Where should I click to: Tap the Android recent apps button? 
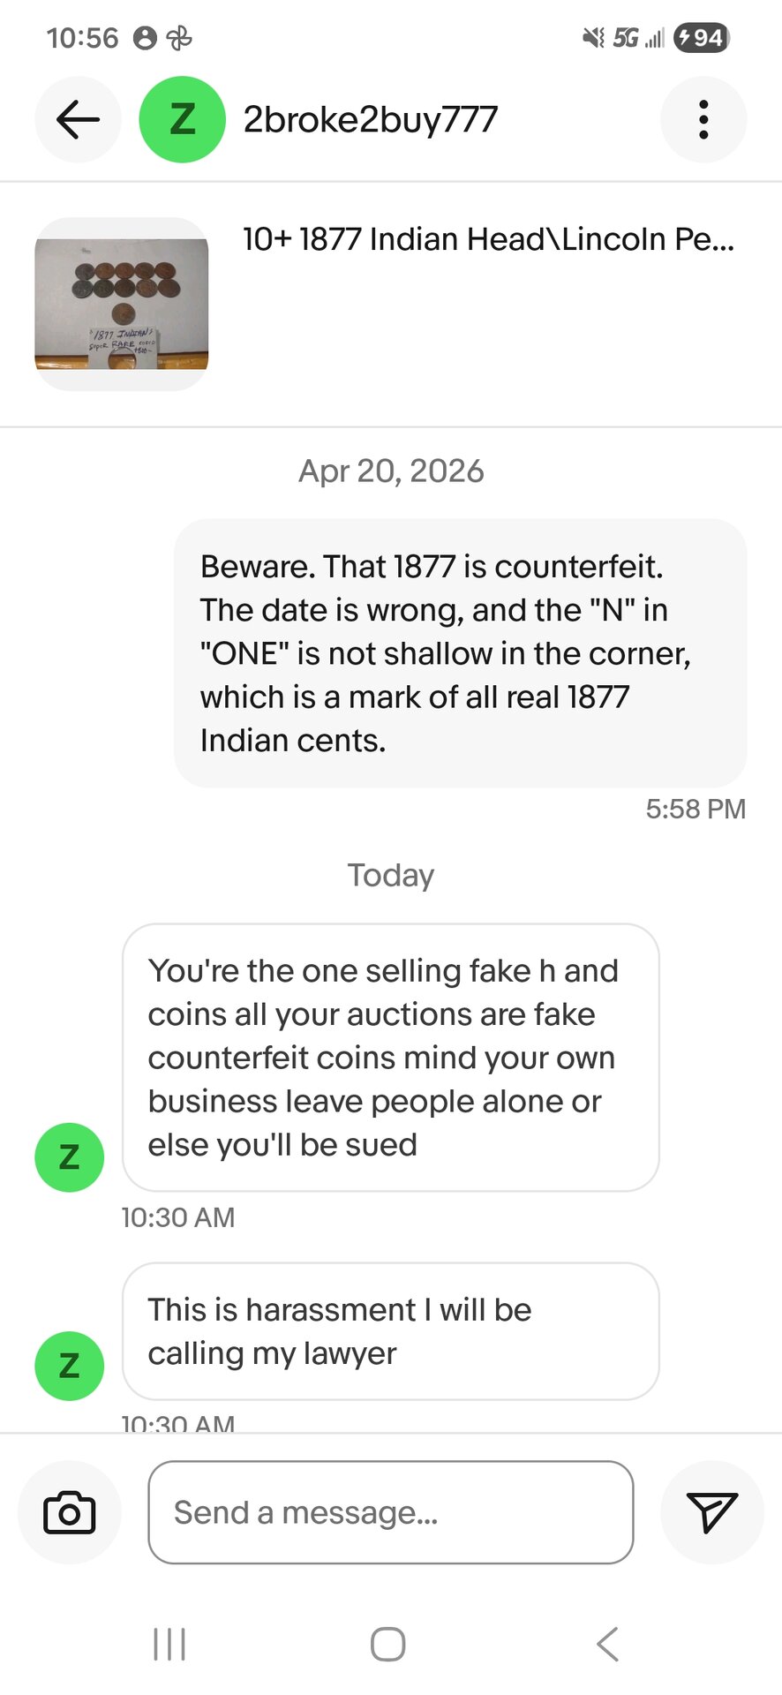click(169, 1644)
